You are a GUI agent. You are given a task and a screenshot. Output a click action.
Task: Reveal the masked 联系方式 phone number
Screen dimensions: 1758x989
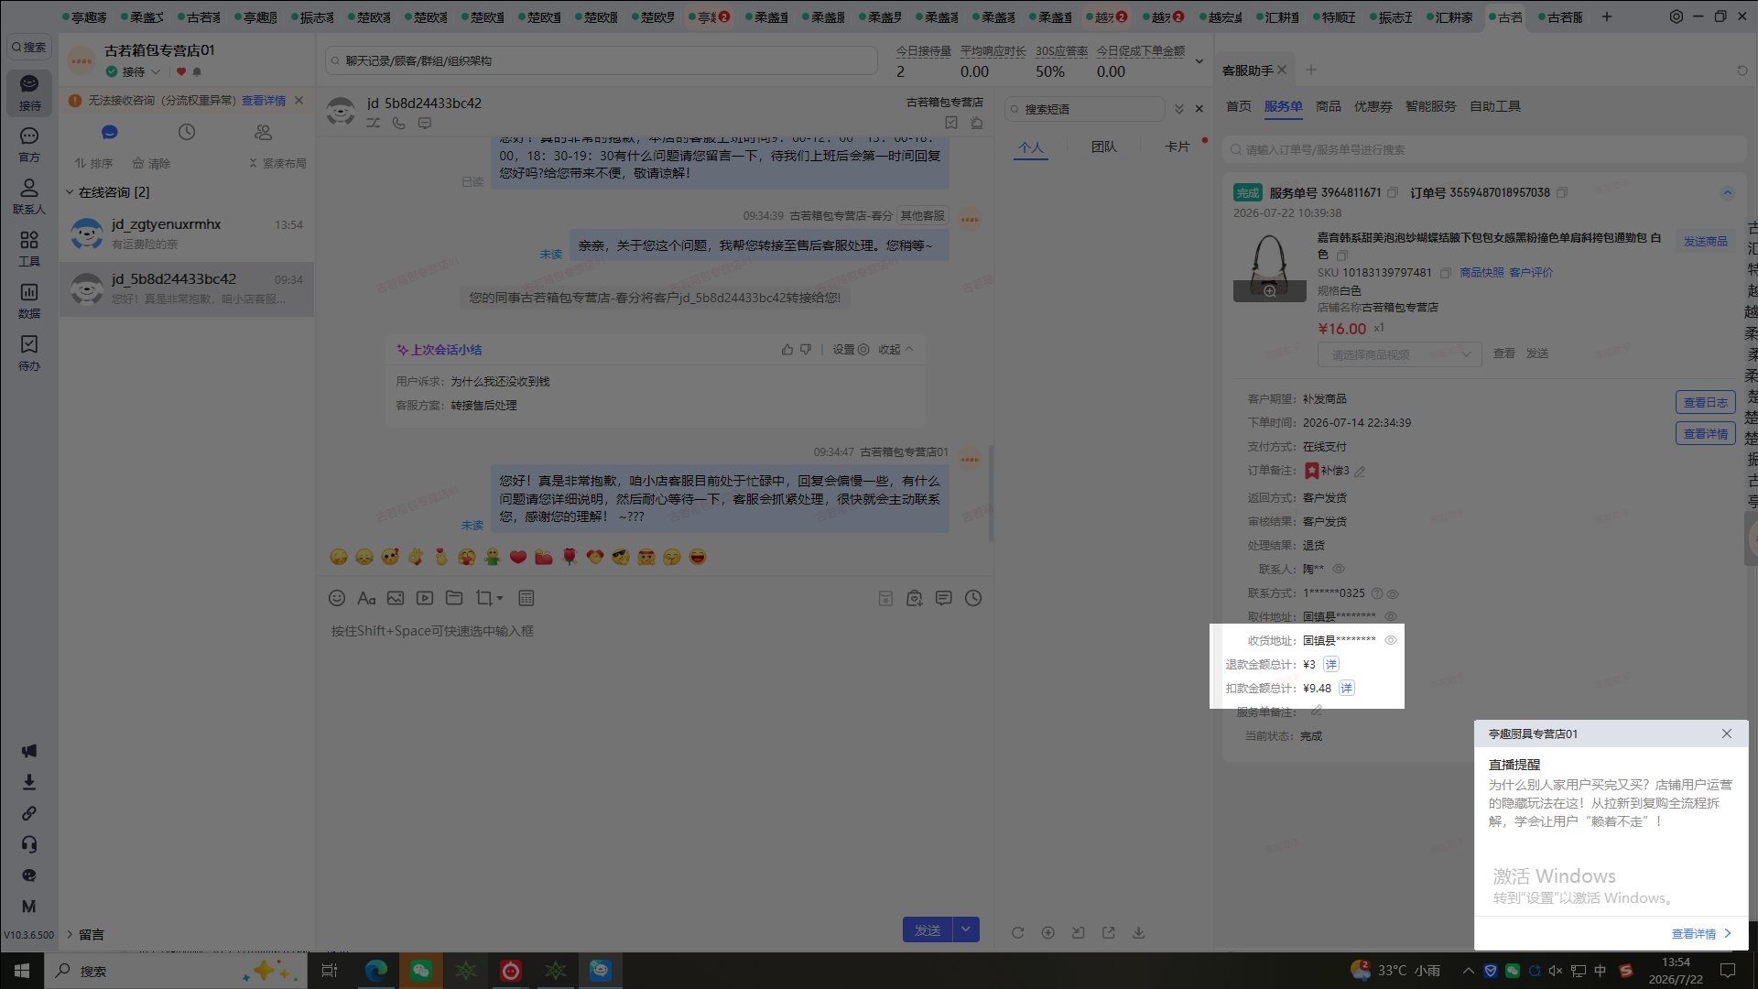pyautogui.click(x=1393, y=593)
